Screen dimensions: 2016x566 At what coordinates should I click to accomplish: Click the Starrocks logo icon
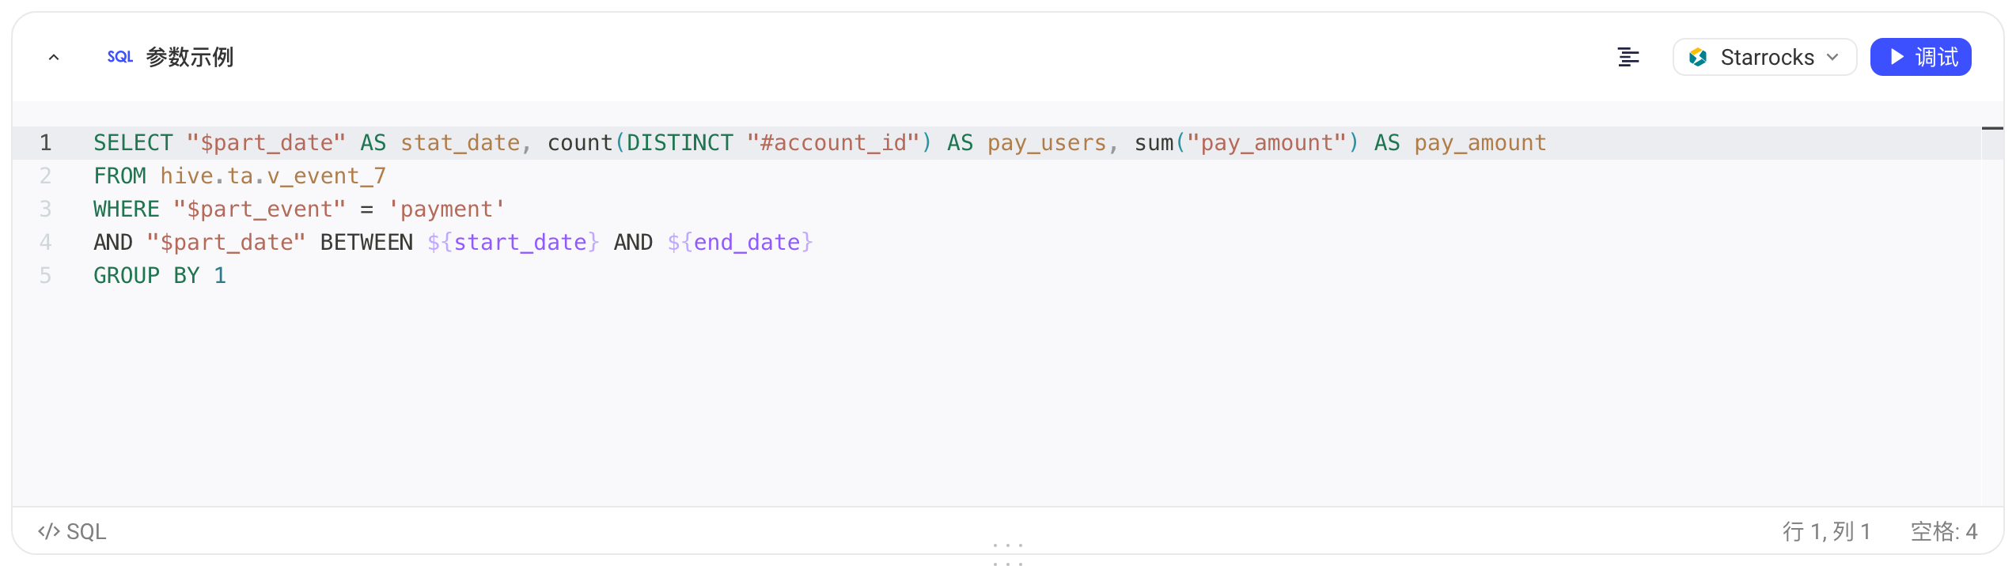(x=1698, y=57)
